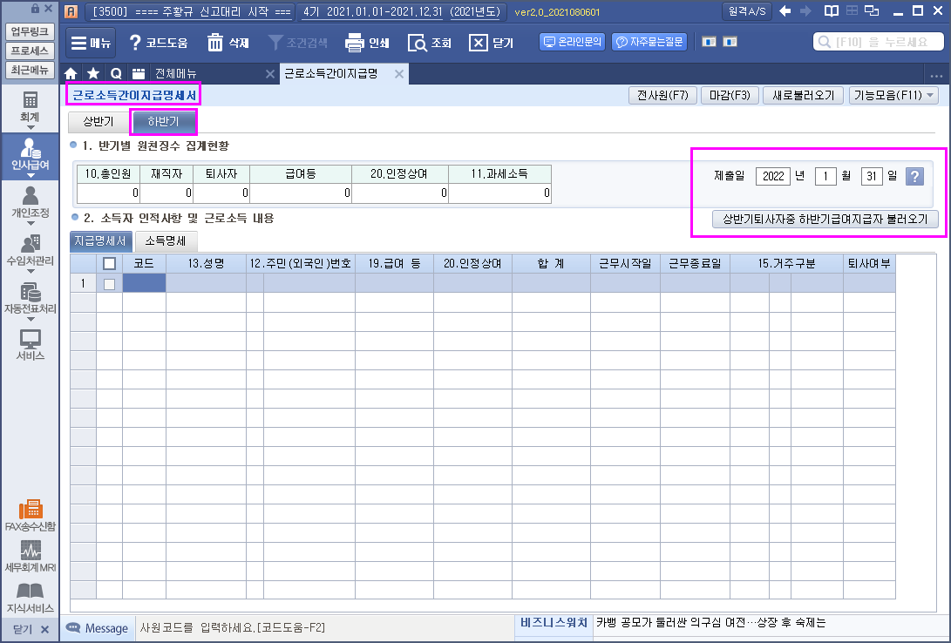This screenshot has width=951, height=643.
Task: Click the 삭제 trash icon
Action: (228, 43)
